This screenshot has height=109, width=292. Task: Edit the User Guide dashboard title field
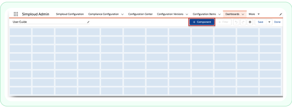pyautogui.click(x=49, y=22)
